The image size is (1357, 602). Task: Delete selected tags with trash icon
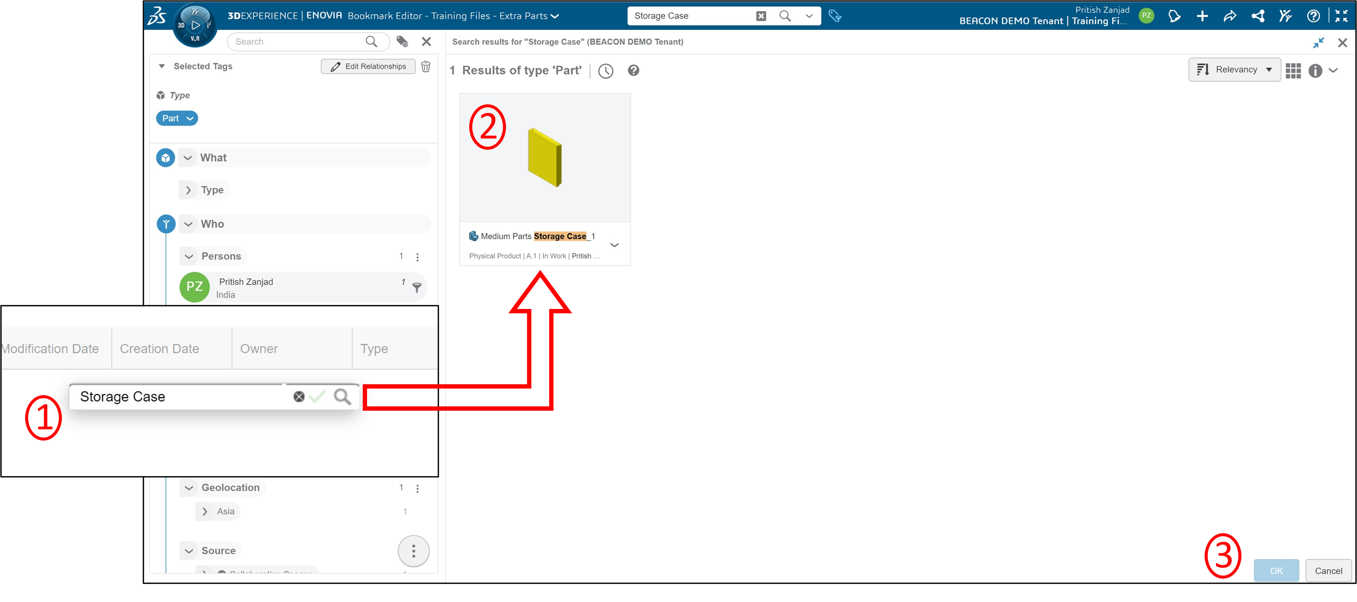[x=426, y=66]
